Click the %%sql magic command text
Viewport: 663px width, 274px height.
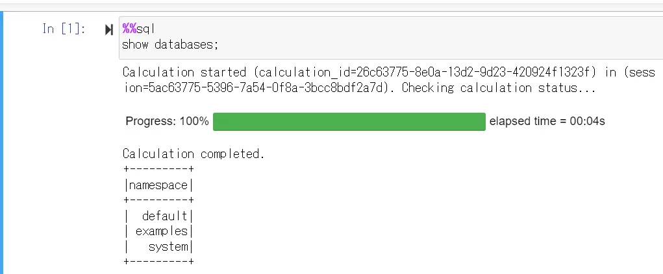coord(139,29)
